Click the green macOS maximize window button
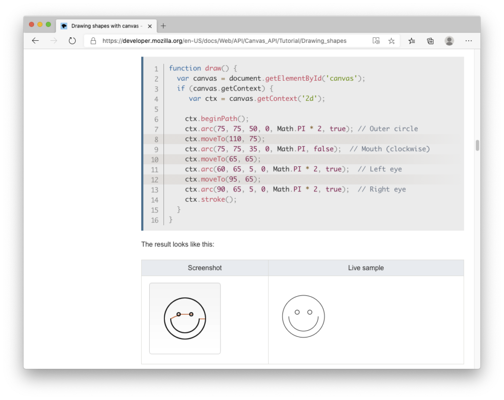Image resolution: width=504 pixels, height=400 pixels. click(48, 25)
